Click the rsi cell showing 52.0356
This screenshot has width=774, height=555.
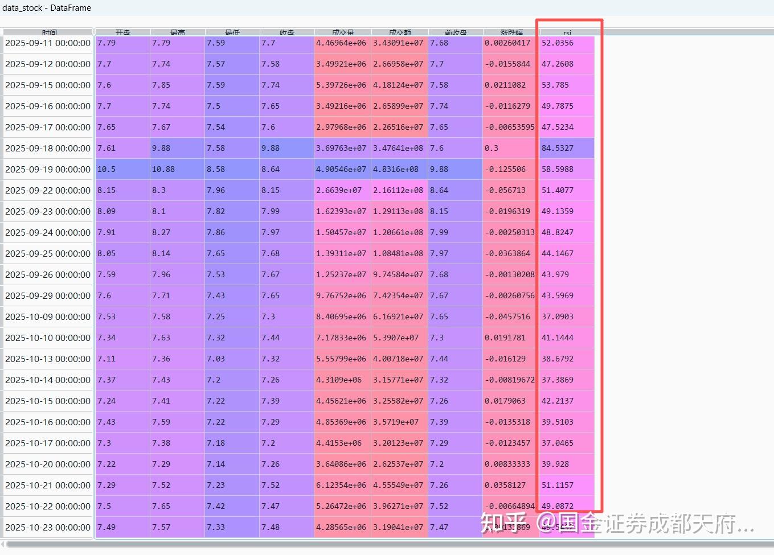pos(567,43)
